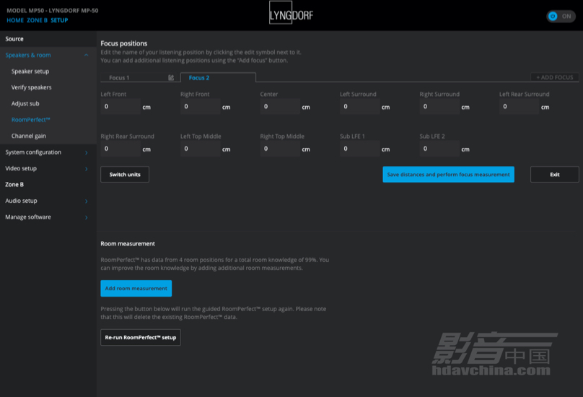The image size is (583, 397).
Task: Collapse the Speakers & room section
Action: [x=87, y=55]
